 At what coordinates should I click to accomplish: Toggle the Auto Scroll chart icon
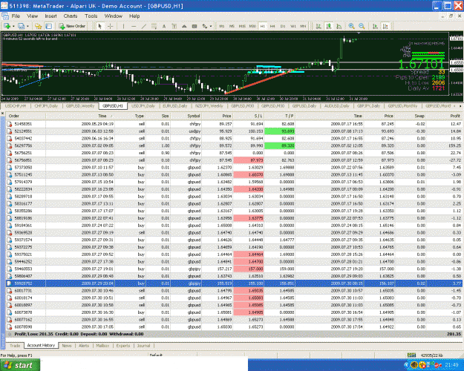375,26
